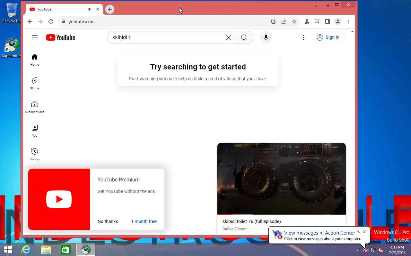Viewport: 411px width, 256px height.
Task: Open the browser profile avatar
Action: (338, 21)
